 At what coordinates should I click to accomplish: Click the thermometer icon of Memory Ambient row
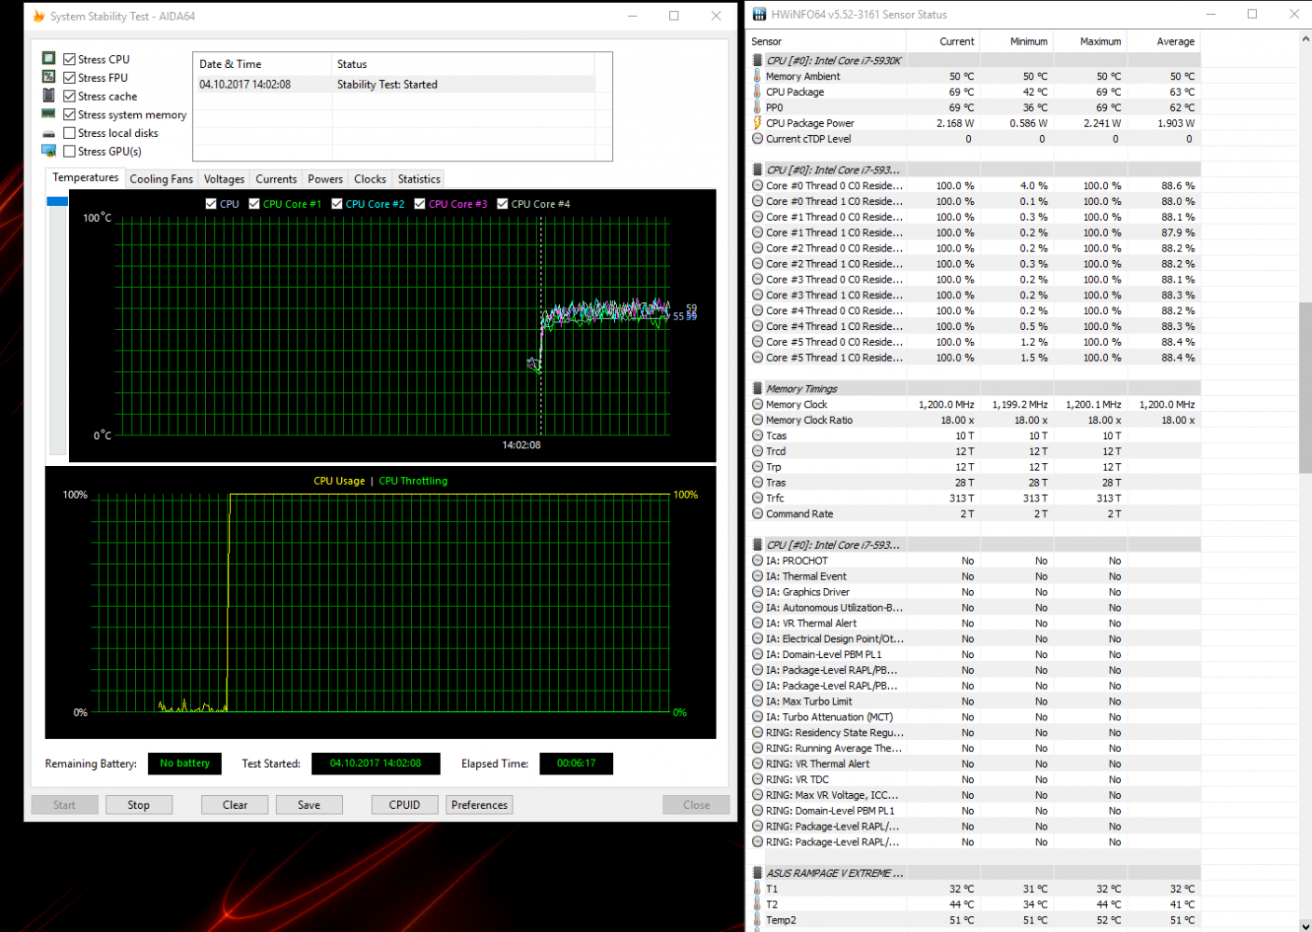click(757, 76)
